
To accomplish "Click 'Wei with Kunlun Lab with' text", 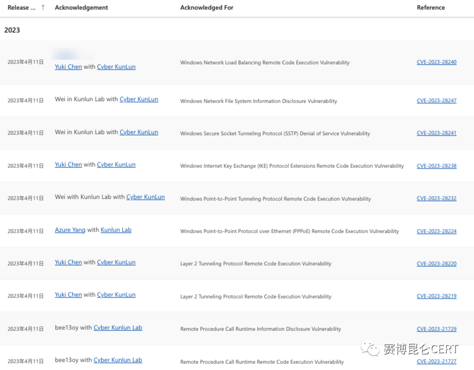I will point(89,197).
